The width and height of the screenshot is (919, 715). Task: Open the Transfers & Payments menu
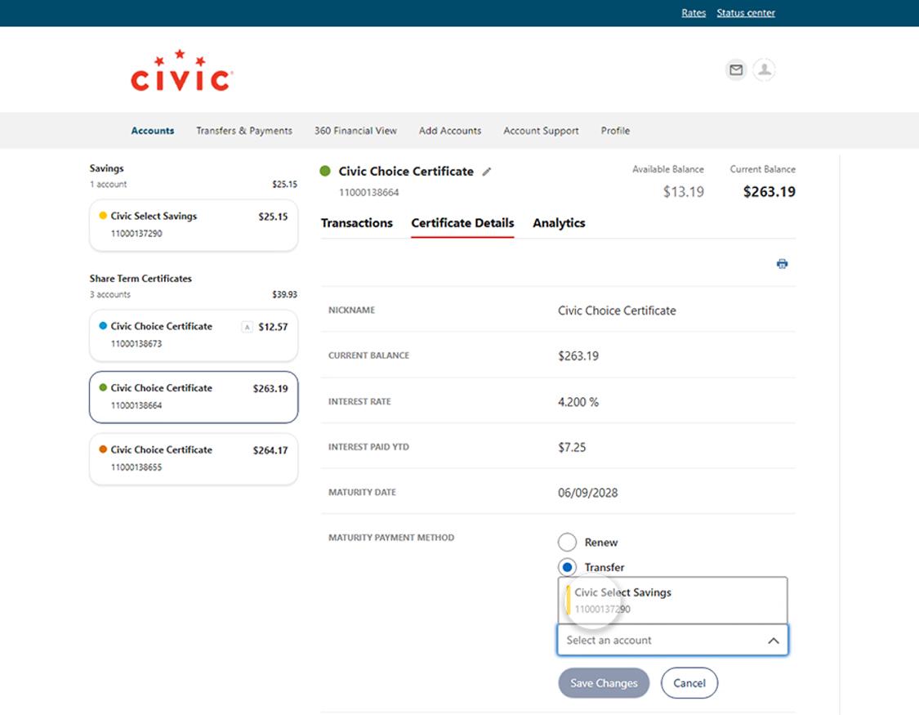coord(243,131)
